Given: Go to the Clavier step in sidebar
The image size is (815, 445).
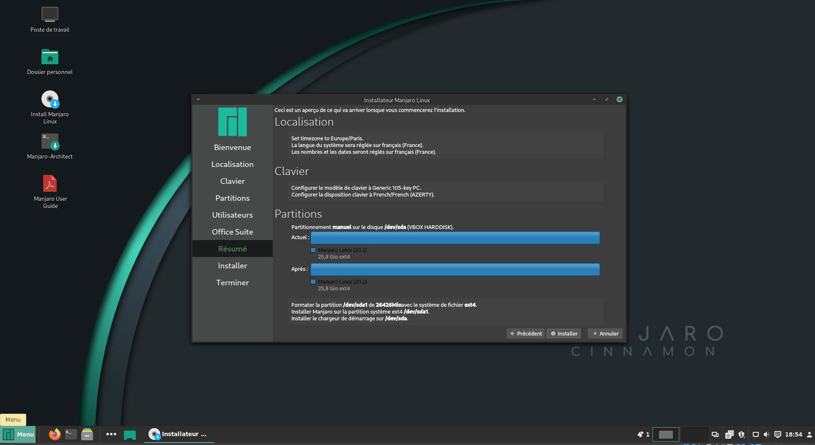Looking at the screenshot, I should click(233, 181).
